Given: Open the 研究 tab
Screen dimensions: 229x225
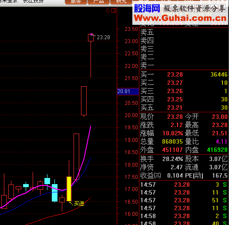Looking at the screenshot, I should (x=121, y=2).
